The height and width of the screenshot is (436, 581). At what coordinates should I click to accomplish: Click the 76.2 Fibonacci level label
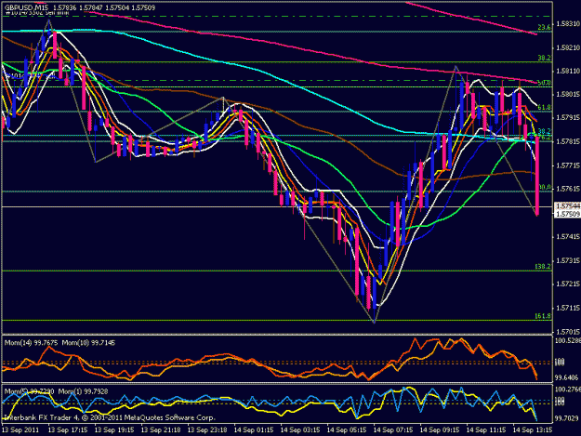[544, 137]
